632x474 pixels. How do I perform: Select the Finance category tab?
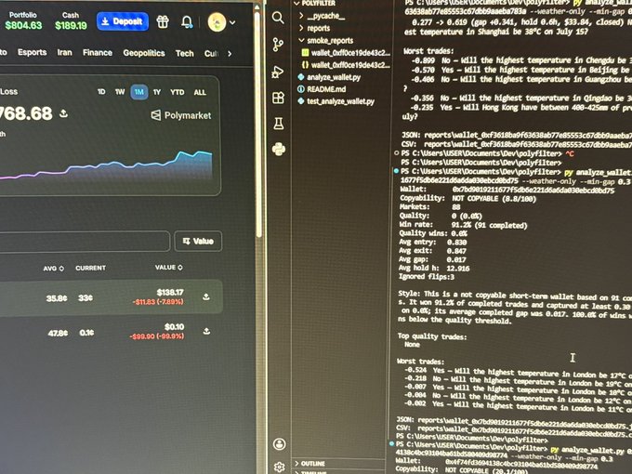(x=98, y=53)
